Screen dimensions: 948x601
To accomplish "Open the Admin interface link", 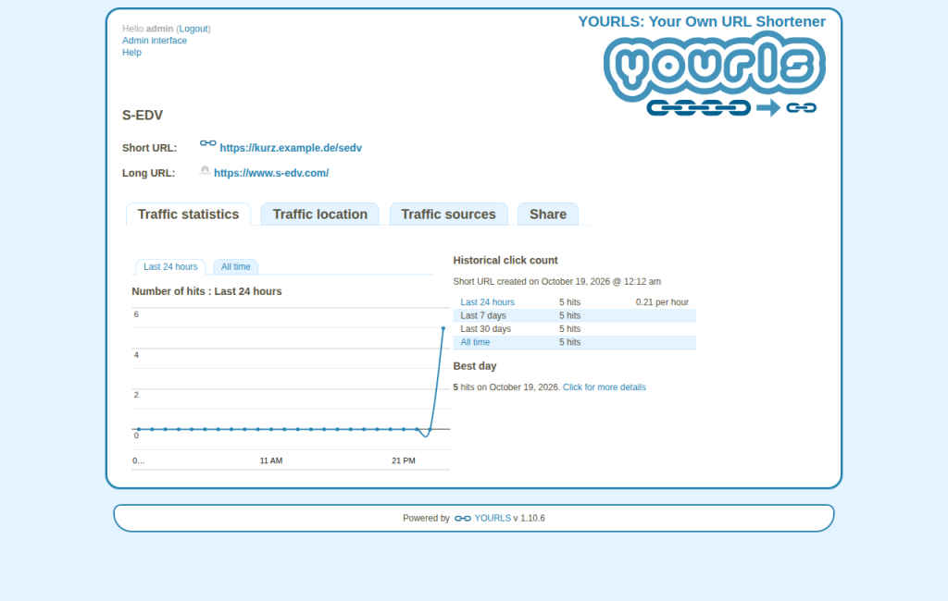I will click(155, 41).
